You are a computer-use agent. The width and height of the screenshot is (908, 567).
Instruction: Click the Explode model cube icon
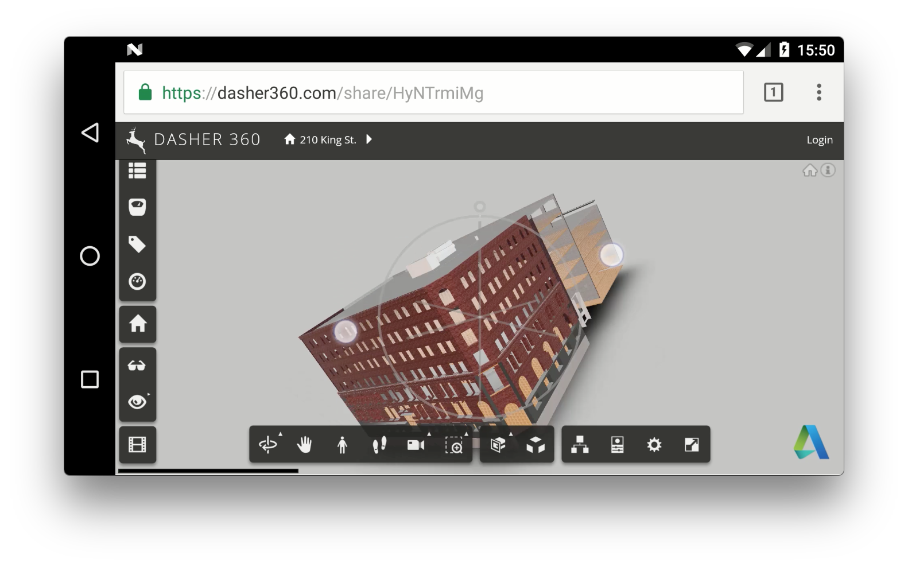click(x=536, y=445)
